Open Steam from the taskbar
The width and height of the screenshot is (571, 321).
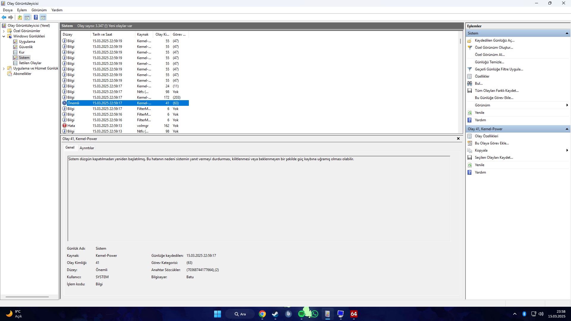coord(275,314)
